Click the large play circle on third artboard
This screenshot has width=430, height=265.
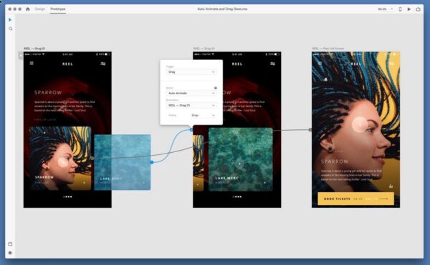tap(360, 124)
